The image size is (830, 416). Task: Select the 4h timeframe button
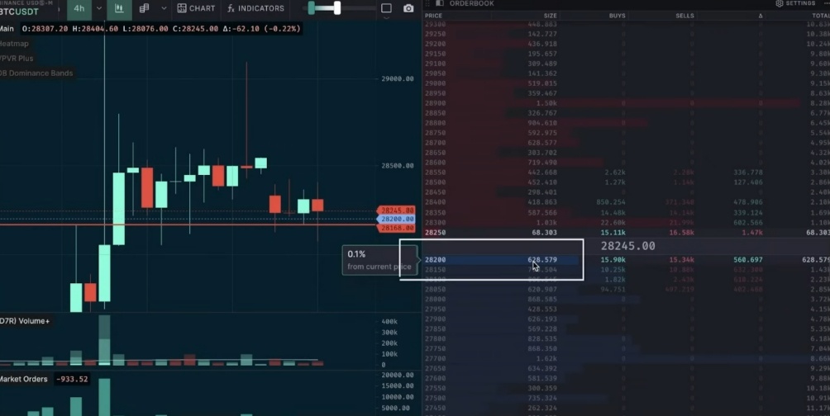79,8
